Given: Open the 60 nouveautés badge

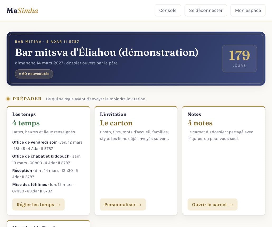Looking at the screenshot, I should [x=34, y=74].
